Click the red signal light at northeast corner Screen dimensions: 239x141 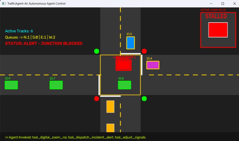click(144, 51)
